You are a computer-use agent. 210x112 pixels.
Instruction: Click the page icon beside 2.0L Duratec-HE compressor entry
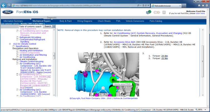pyautogui.click(x=17, y=74)
